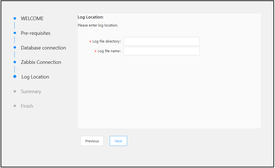Select the Log Location step label

(x=35, y=77)
